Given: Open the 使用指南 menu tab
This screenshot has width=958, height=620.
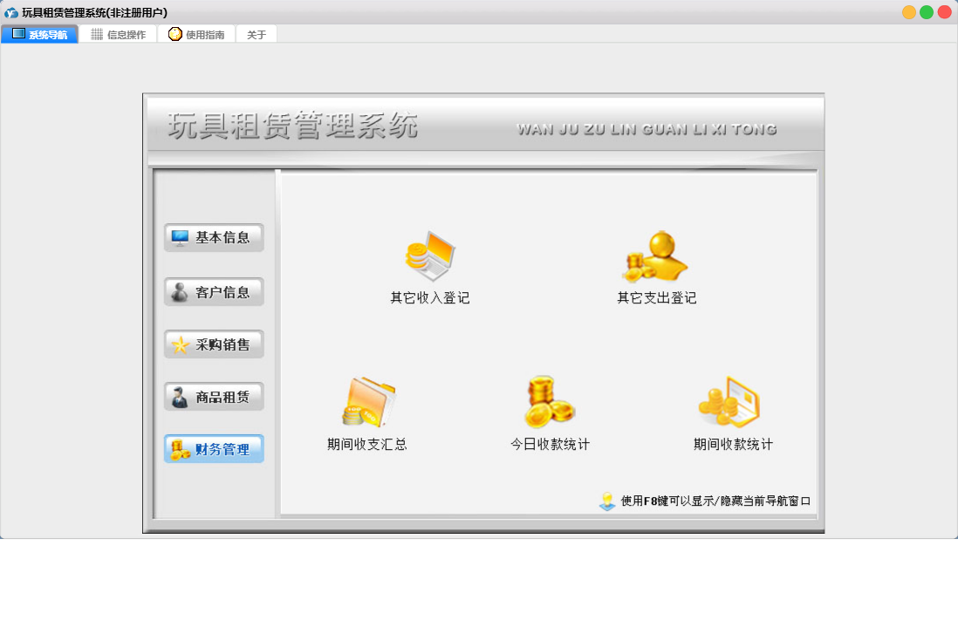Looking at the screenshot, I should click(x=196, y=34).
